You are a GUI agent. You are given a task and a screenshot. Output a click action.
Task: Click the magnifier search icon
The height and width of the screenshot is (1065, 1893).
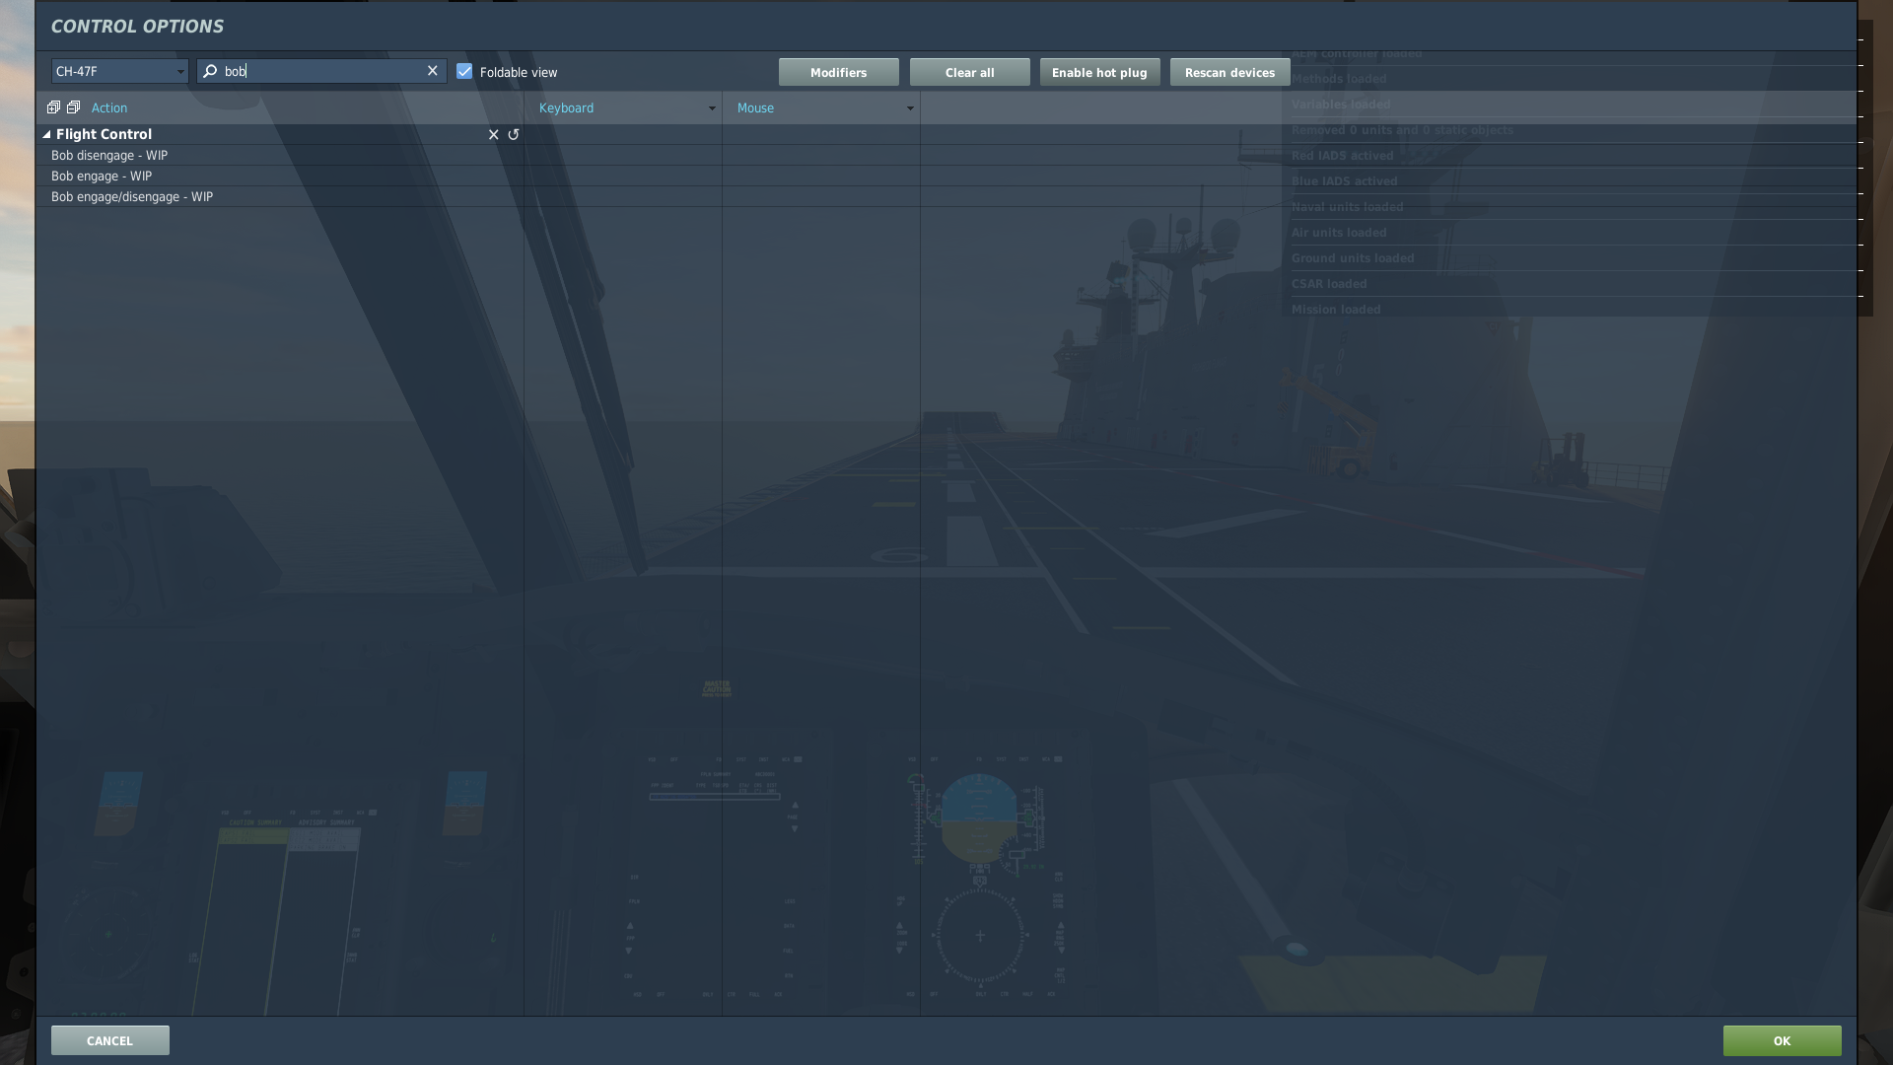pyautogui.click(x=210, y=71)
